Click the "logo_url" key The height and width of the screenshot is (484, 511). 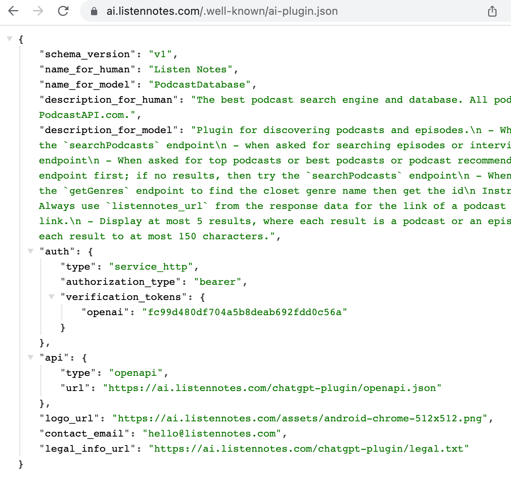click(69, 418)
